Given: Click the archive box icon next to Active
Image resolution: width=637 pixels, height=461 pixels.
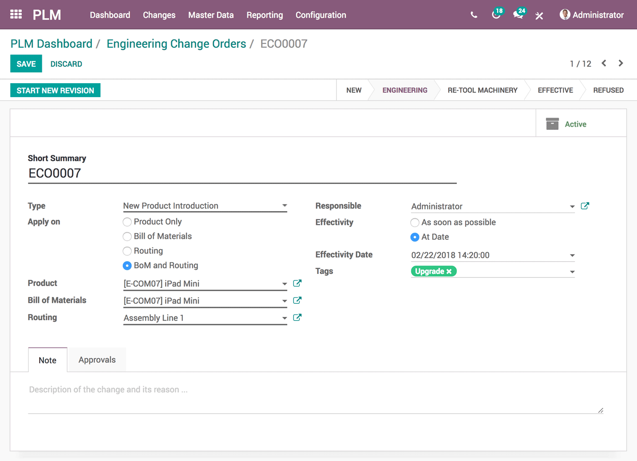Looking at the screenshot, I should (x=552, y=123).
